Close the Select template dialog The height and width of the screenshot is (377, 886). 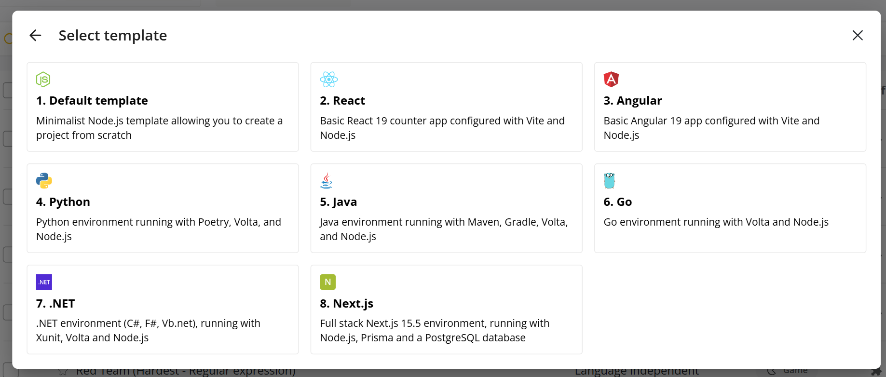858,35
